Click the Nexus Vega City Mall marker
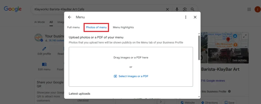Viewport: 261px width, 104px height. (x=235, y=36)
